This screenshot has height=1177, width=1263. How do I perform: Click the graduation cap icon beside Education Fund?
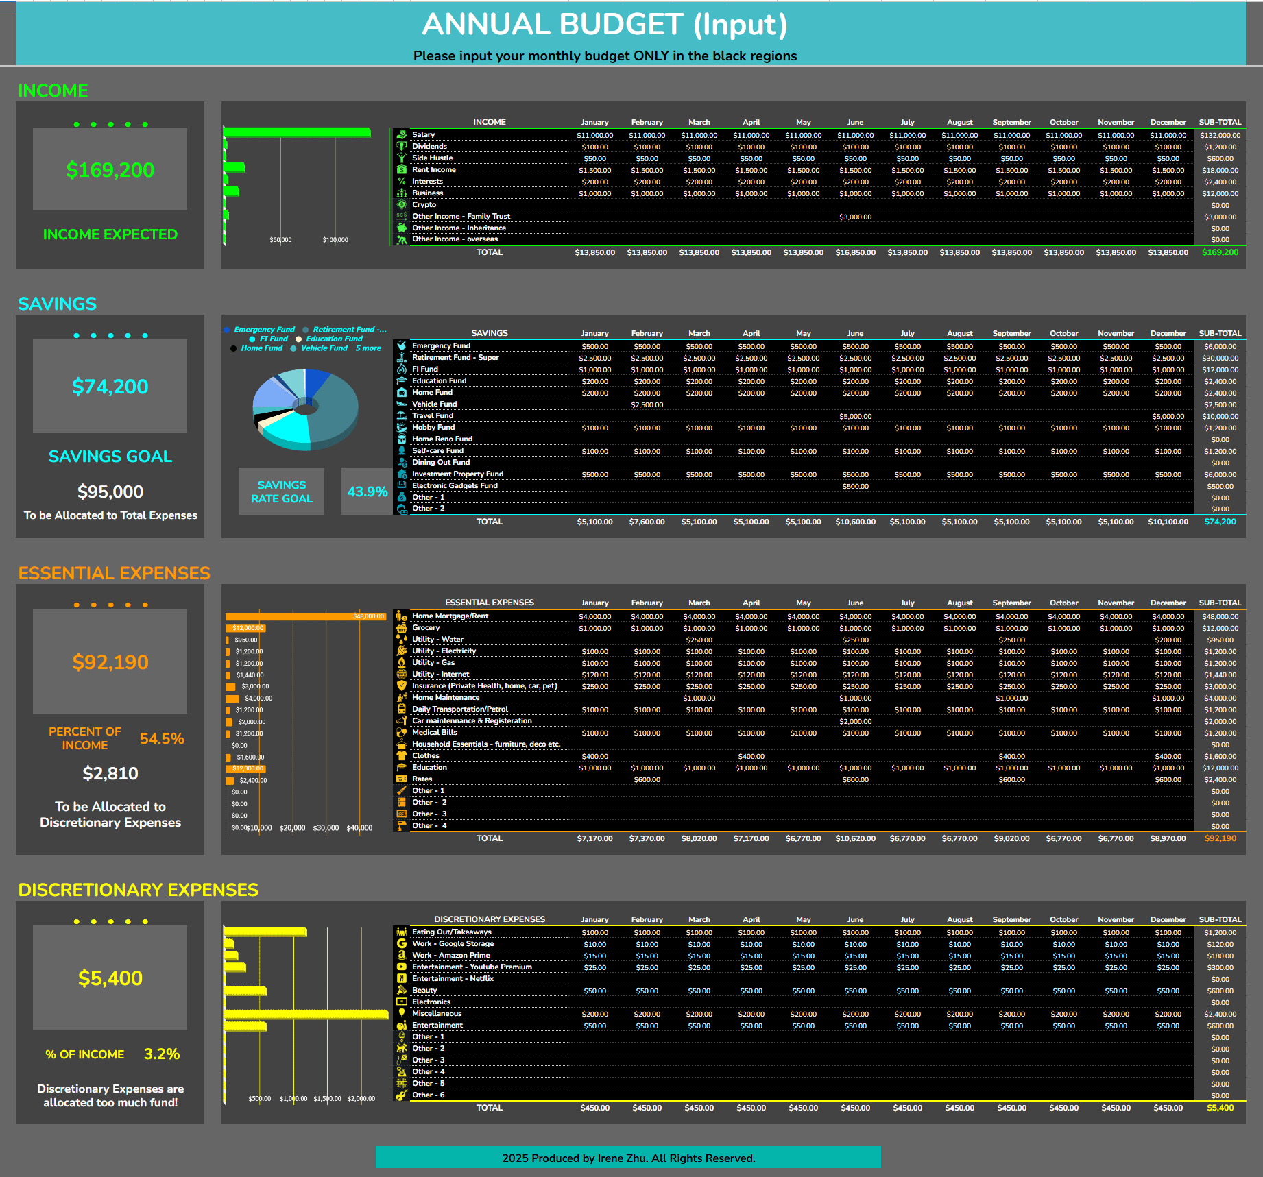[x=402, y=380]
